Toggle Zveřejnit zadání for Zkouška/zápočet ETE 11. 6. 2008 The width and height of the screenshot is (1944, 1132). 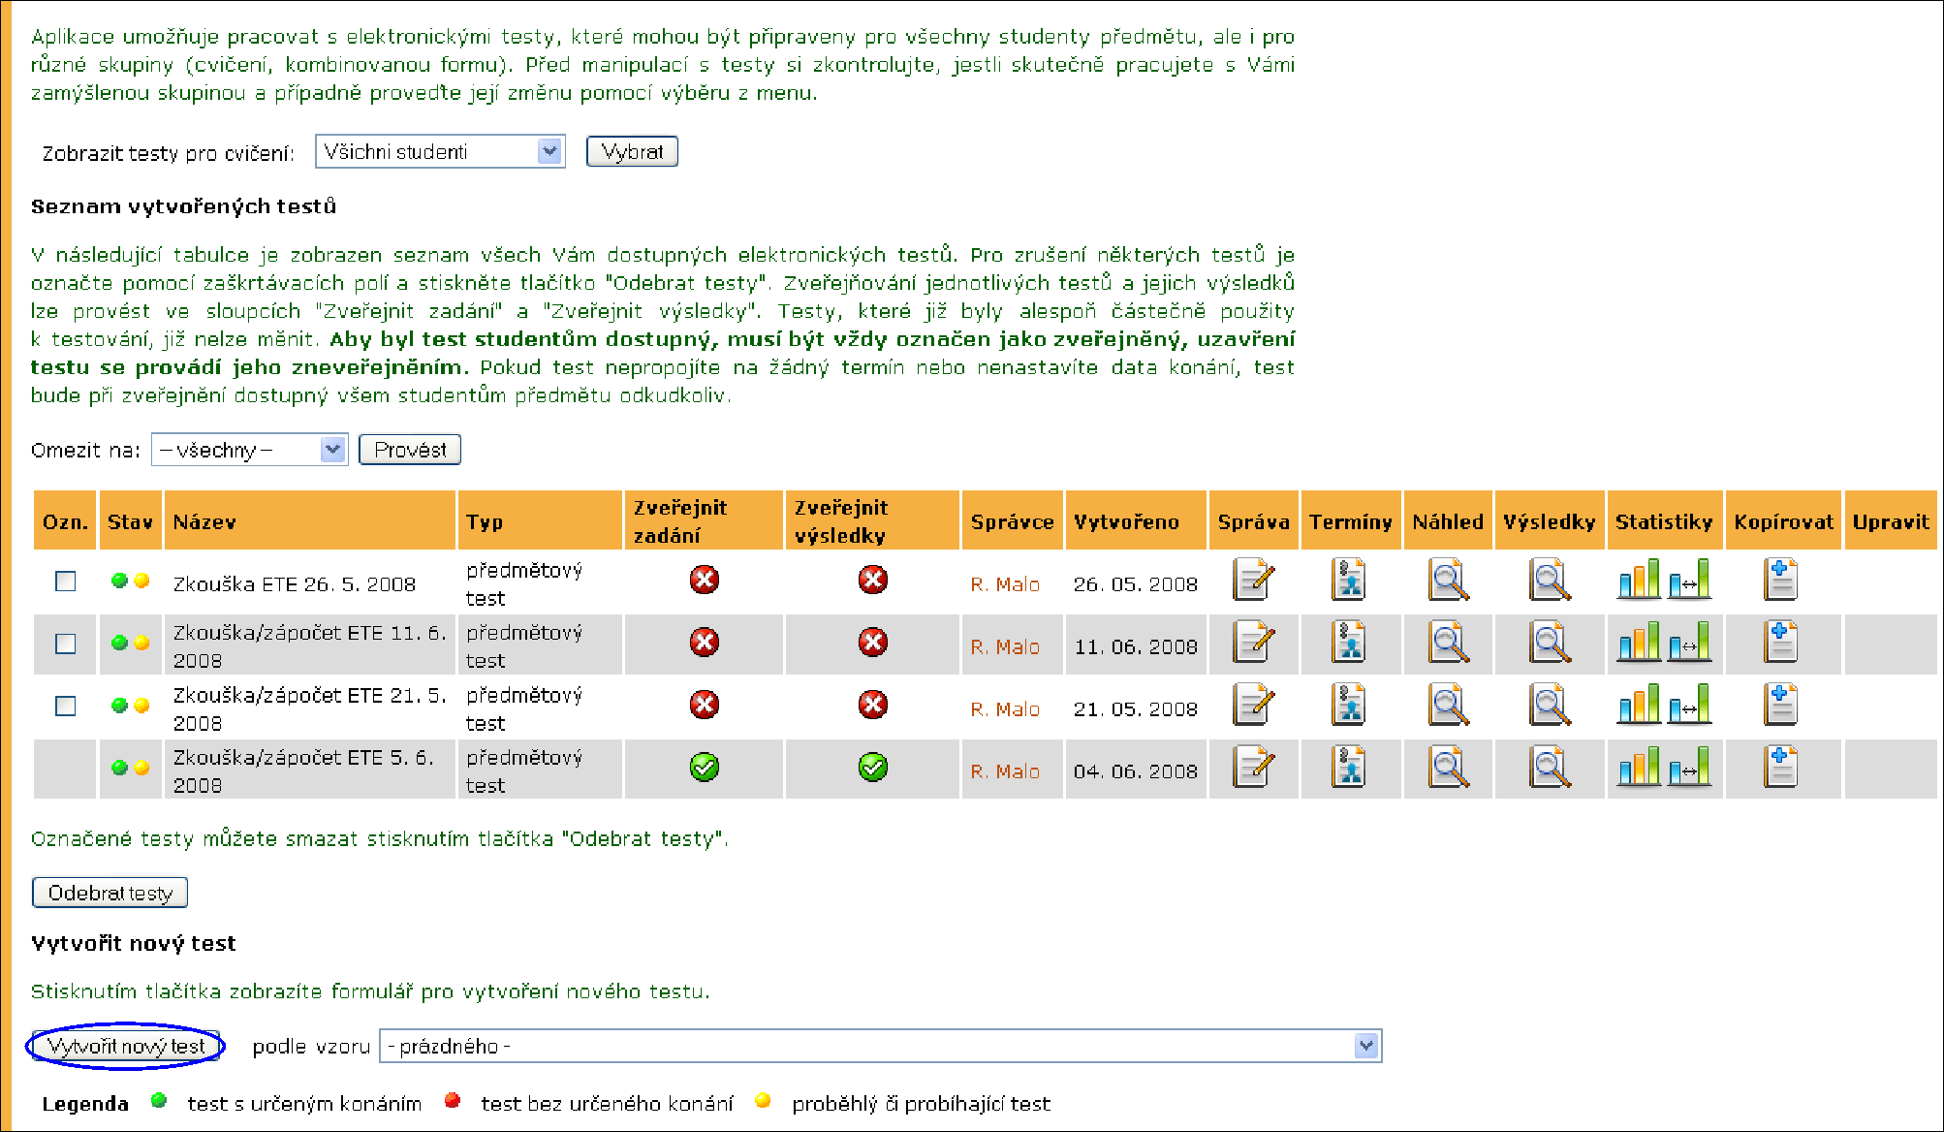pyautogui.click(x=705, y=642)
